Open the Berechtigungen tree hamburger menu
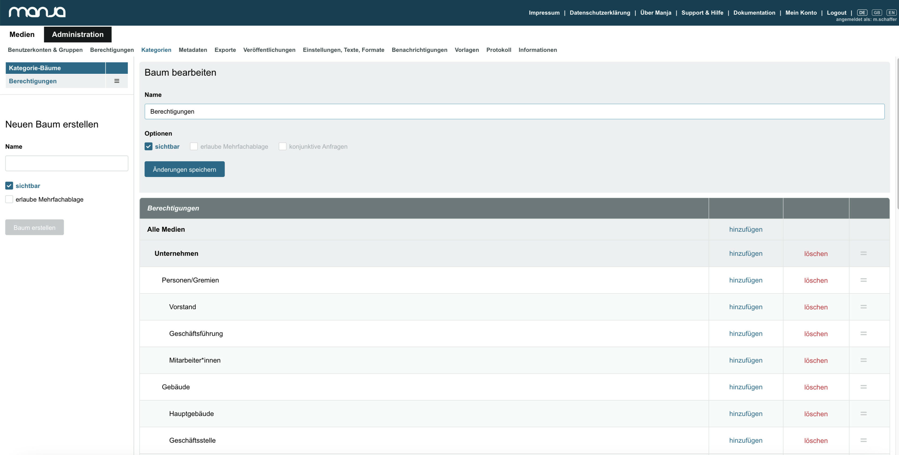Image resolution: width=899 pixels, height=455 pixels. [117, 81]
